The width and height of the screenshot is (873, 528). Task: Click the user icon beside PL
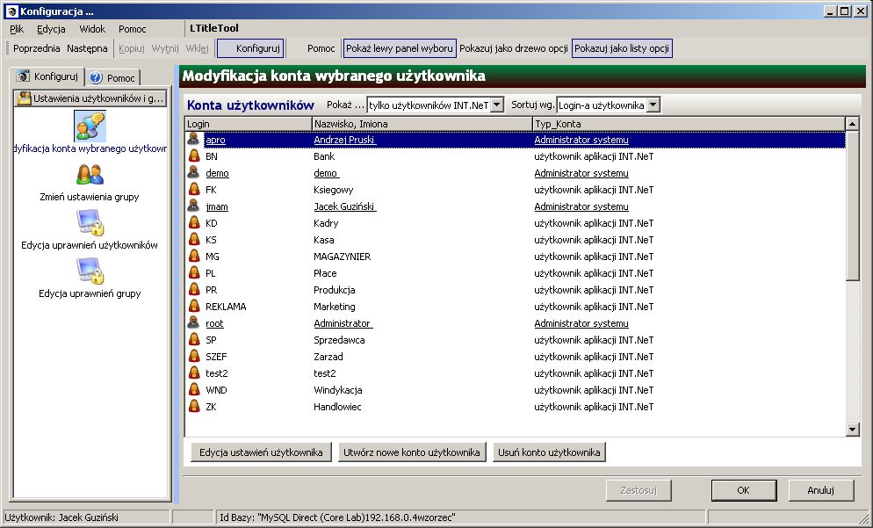pyautogui.click(x=194, y=273)
